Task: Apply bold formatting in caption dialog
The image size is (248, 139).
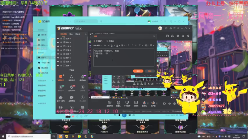Action: point(128,45)
